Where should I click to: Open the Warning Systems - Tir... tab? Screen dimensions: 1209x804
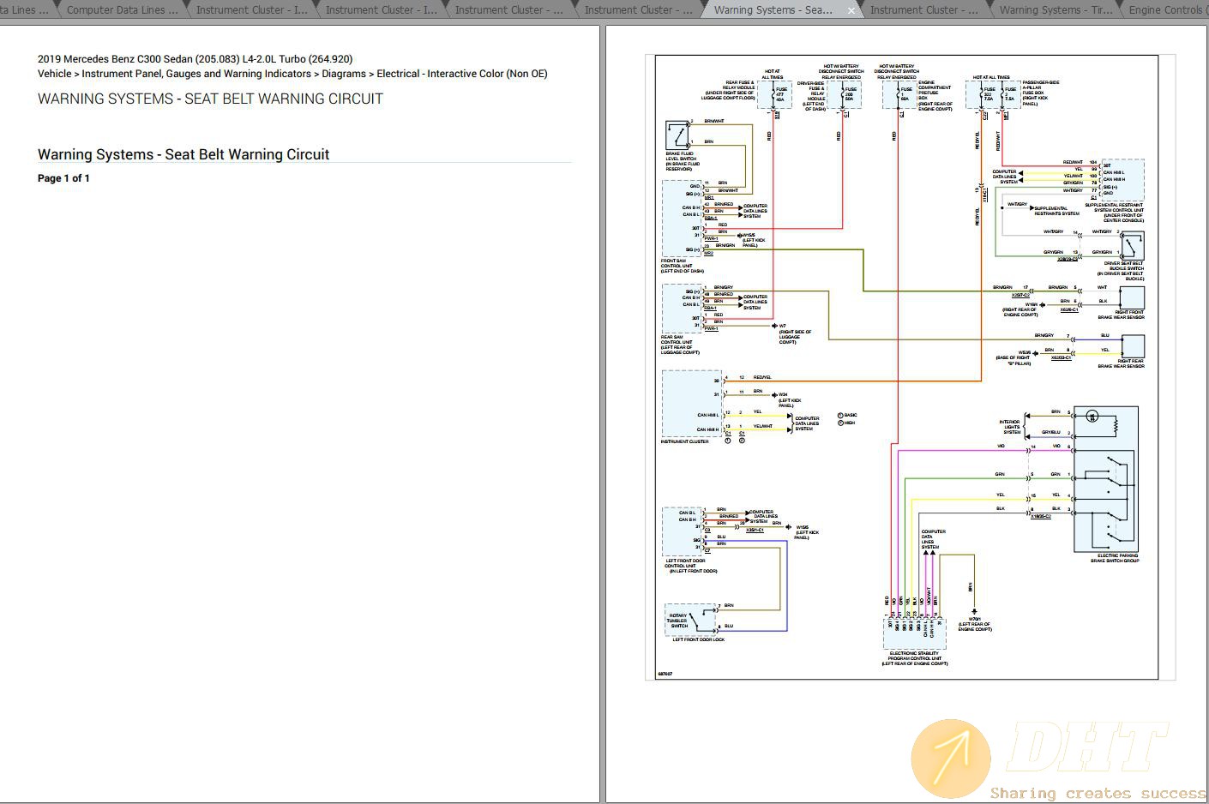[x=1055, y=9]
